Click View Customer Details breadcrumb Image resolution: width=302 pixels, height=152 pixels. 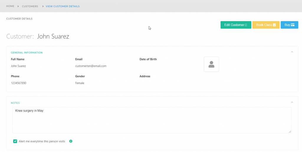point(63,6)
